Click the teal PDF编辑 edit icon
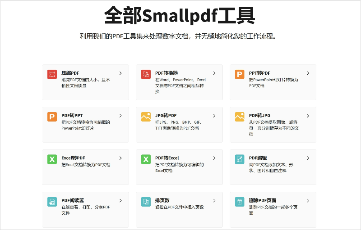This screenshot has height=230, width=361. (240, 159)
